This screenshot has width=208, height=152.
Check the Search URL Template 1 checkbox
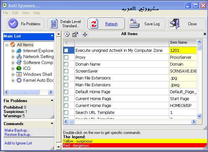(66, 112)
